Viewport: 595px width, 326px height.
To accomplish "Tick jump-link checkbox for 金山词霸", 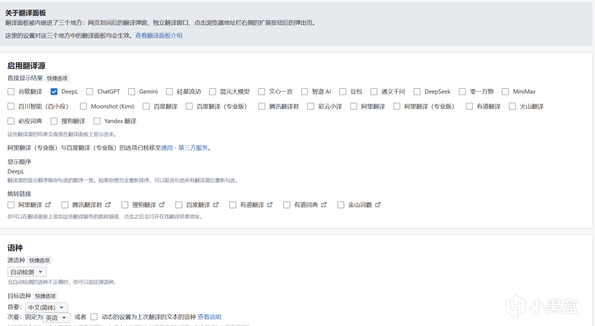I will point(341,205).
